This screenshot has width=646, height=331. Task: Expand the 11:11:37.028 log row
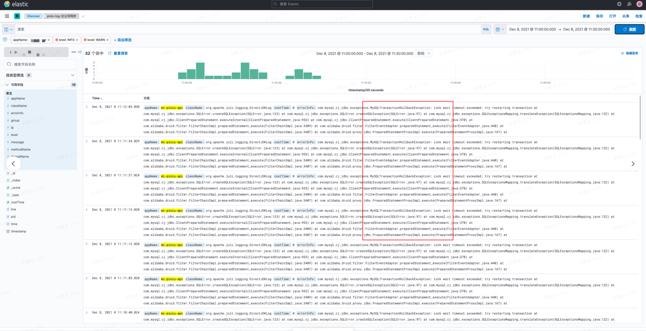(x=87, y=175)
